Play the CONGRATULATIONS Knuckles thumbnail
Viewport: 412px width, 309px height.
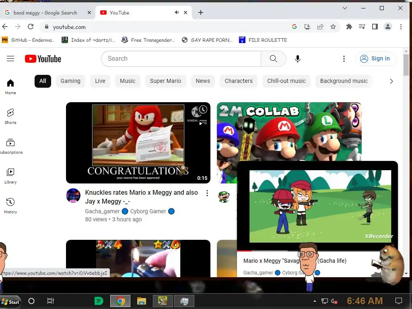[138, 143]
